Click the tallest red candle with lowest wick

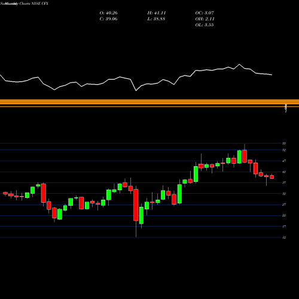(x=136, y=205)
